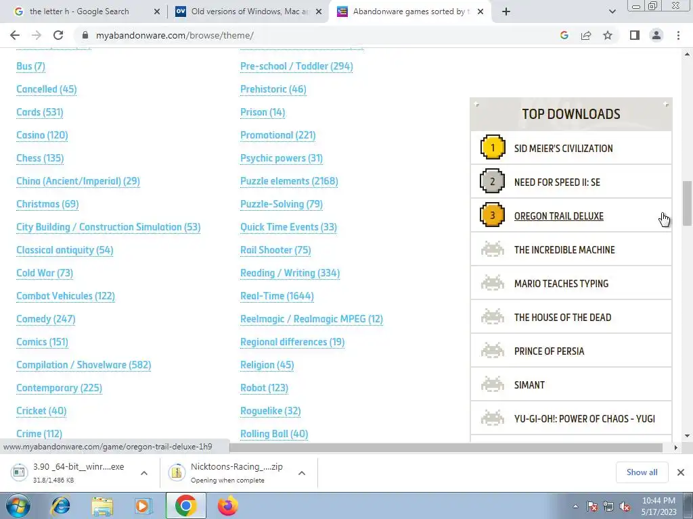The height and width of the screenshot is (519, 693).
Task: Click Show all downloads button
Action: click(x=642, y=472)
